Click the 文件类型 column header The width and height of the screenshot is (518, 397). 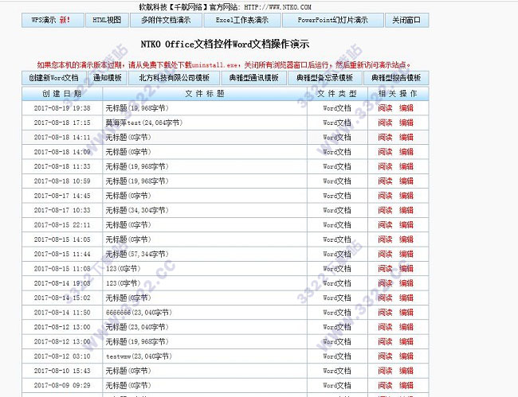(x=337, y=94)
